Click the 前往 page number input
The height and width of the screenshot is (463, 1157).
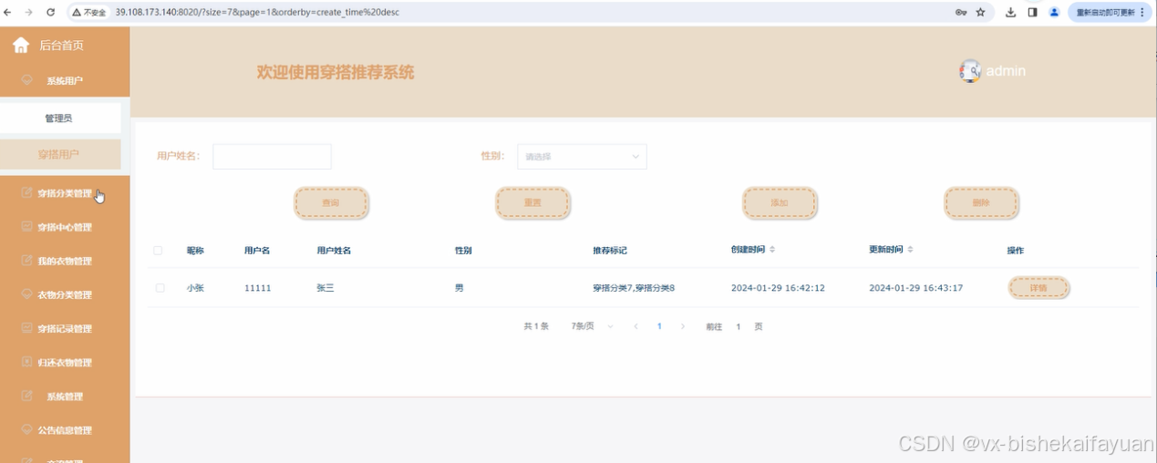(x=739, y=326)
